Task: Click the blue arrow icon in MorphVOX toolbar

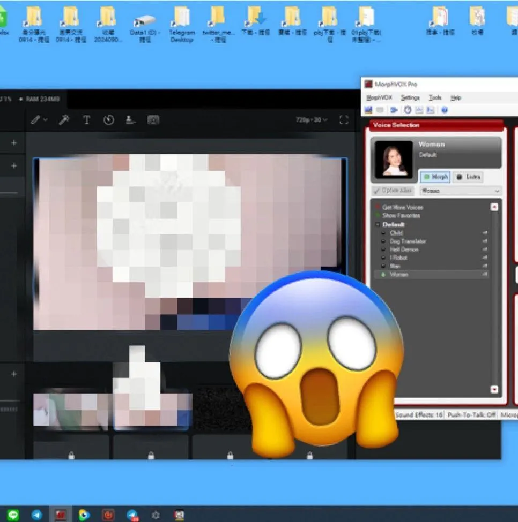Action: (394, 110)
